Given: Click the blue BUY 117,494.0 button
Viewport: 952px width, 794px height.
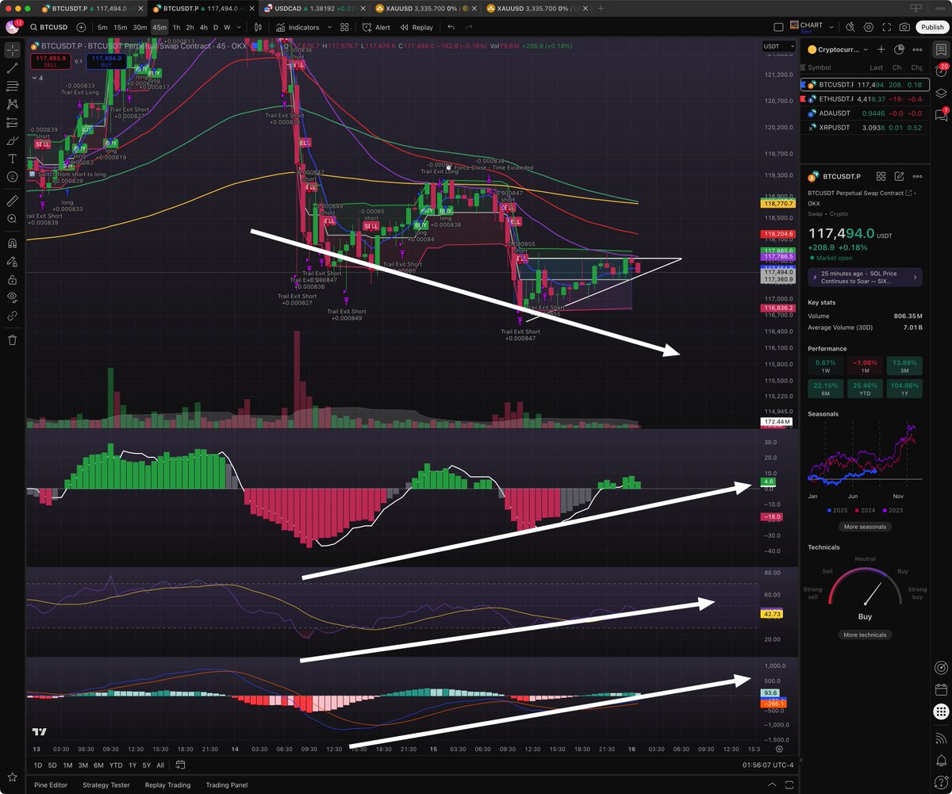Looking at the screenshot, I should coord(106,60).
